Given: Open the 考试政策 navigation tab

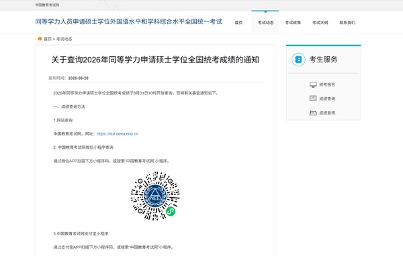Looking at the screenshot, I should (x=293, y=23).
